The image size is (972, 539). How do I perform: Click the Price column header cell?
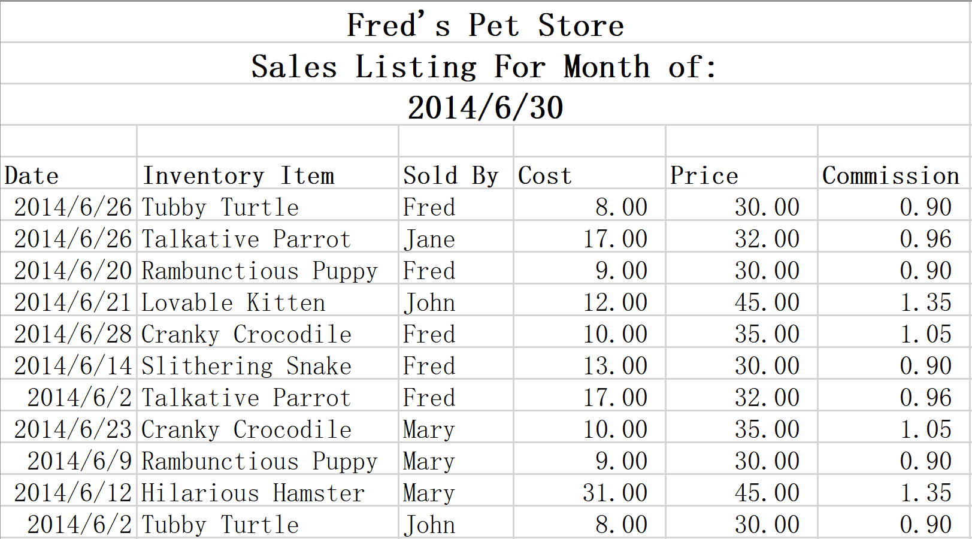tap(741, 173)
